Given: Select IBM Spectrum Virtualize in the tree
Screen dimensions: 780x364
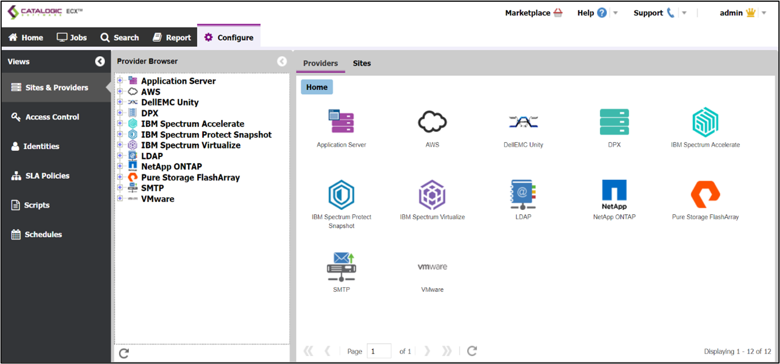Looking at the screenshot, I should [x=191, y=145].
